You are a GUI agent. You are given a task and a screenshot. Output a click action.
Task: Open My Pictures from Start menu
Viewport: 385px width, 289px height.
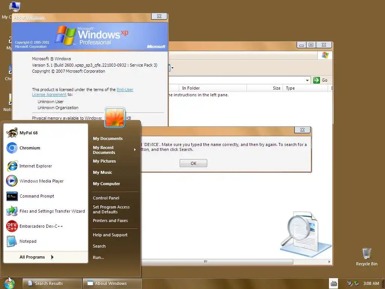point(105,161)
